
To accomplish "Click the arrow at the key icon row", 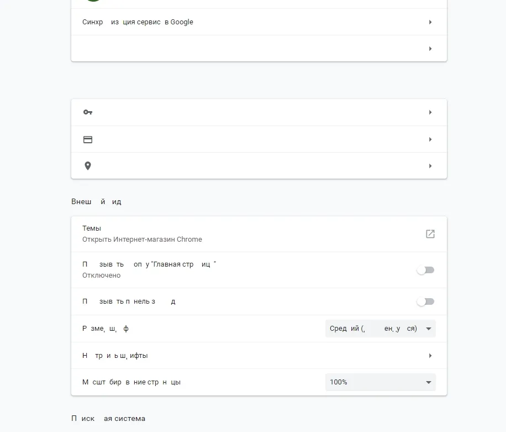I will (430, 112).
